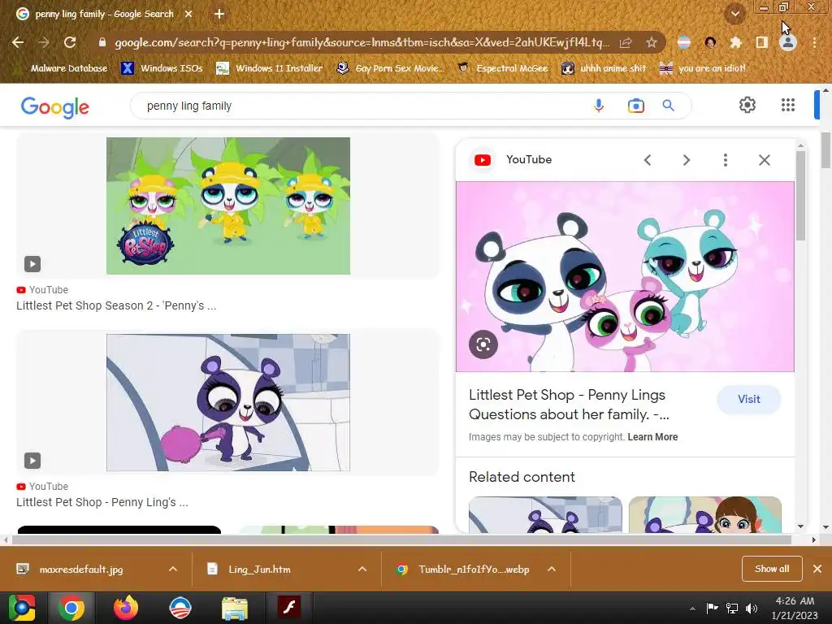Launch Firefox from the taskbar

(126, 608)
